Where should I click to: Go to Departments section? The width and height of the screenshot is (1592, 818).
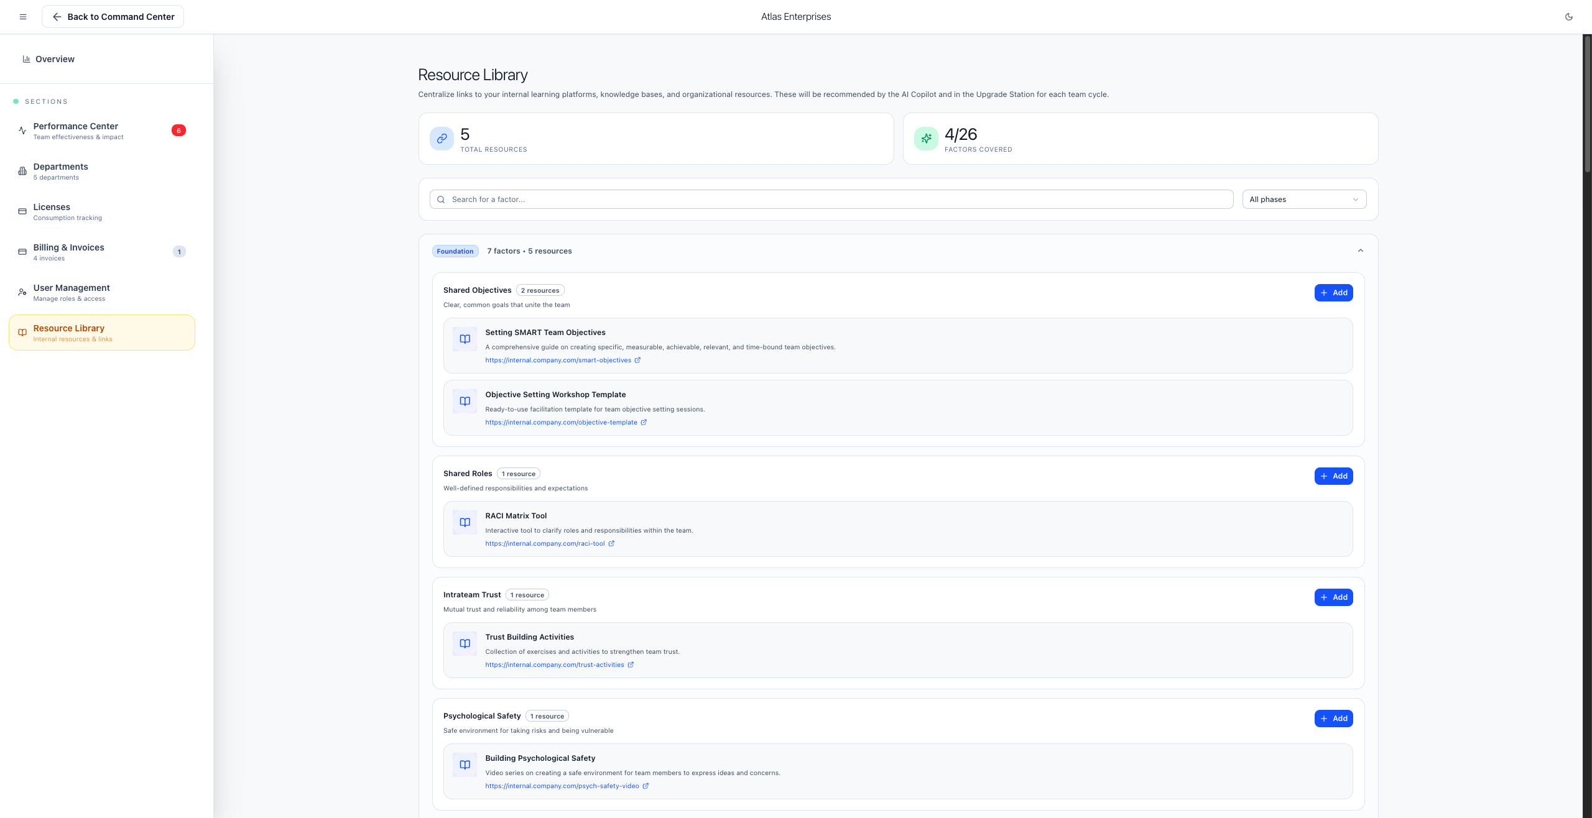click(x=102, y=171)
